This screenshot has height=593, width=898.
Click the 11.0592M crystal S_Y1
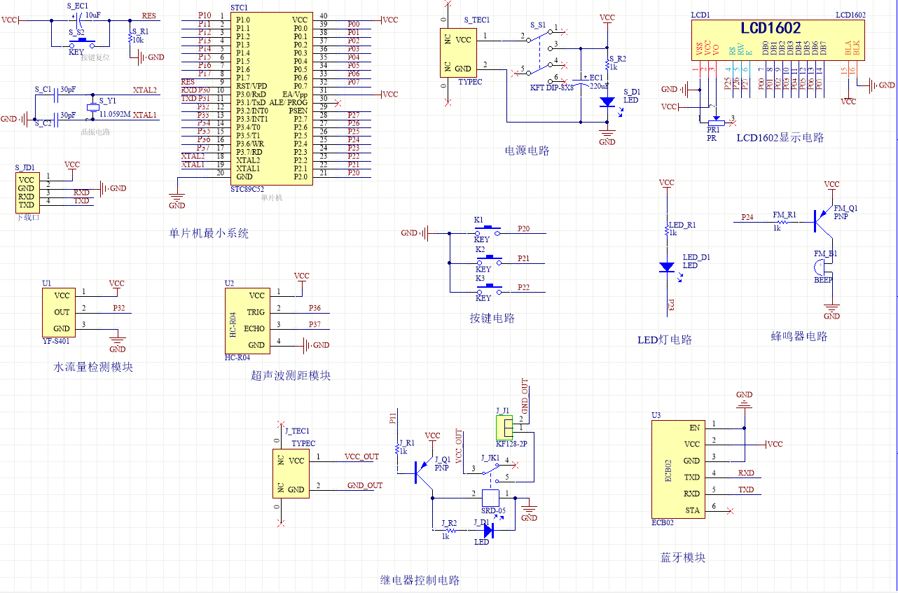tap(92, 107)
